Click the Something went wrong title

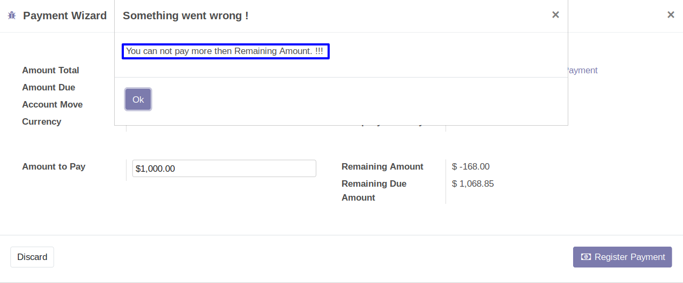(185, 16)
